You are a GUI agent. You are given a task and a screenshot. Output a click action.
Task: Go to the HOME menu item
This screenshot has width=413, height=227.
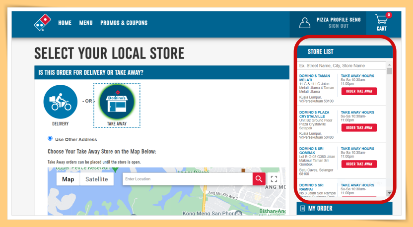(x=65, y=23)
